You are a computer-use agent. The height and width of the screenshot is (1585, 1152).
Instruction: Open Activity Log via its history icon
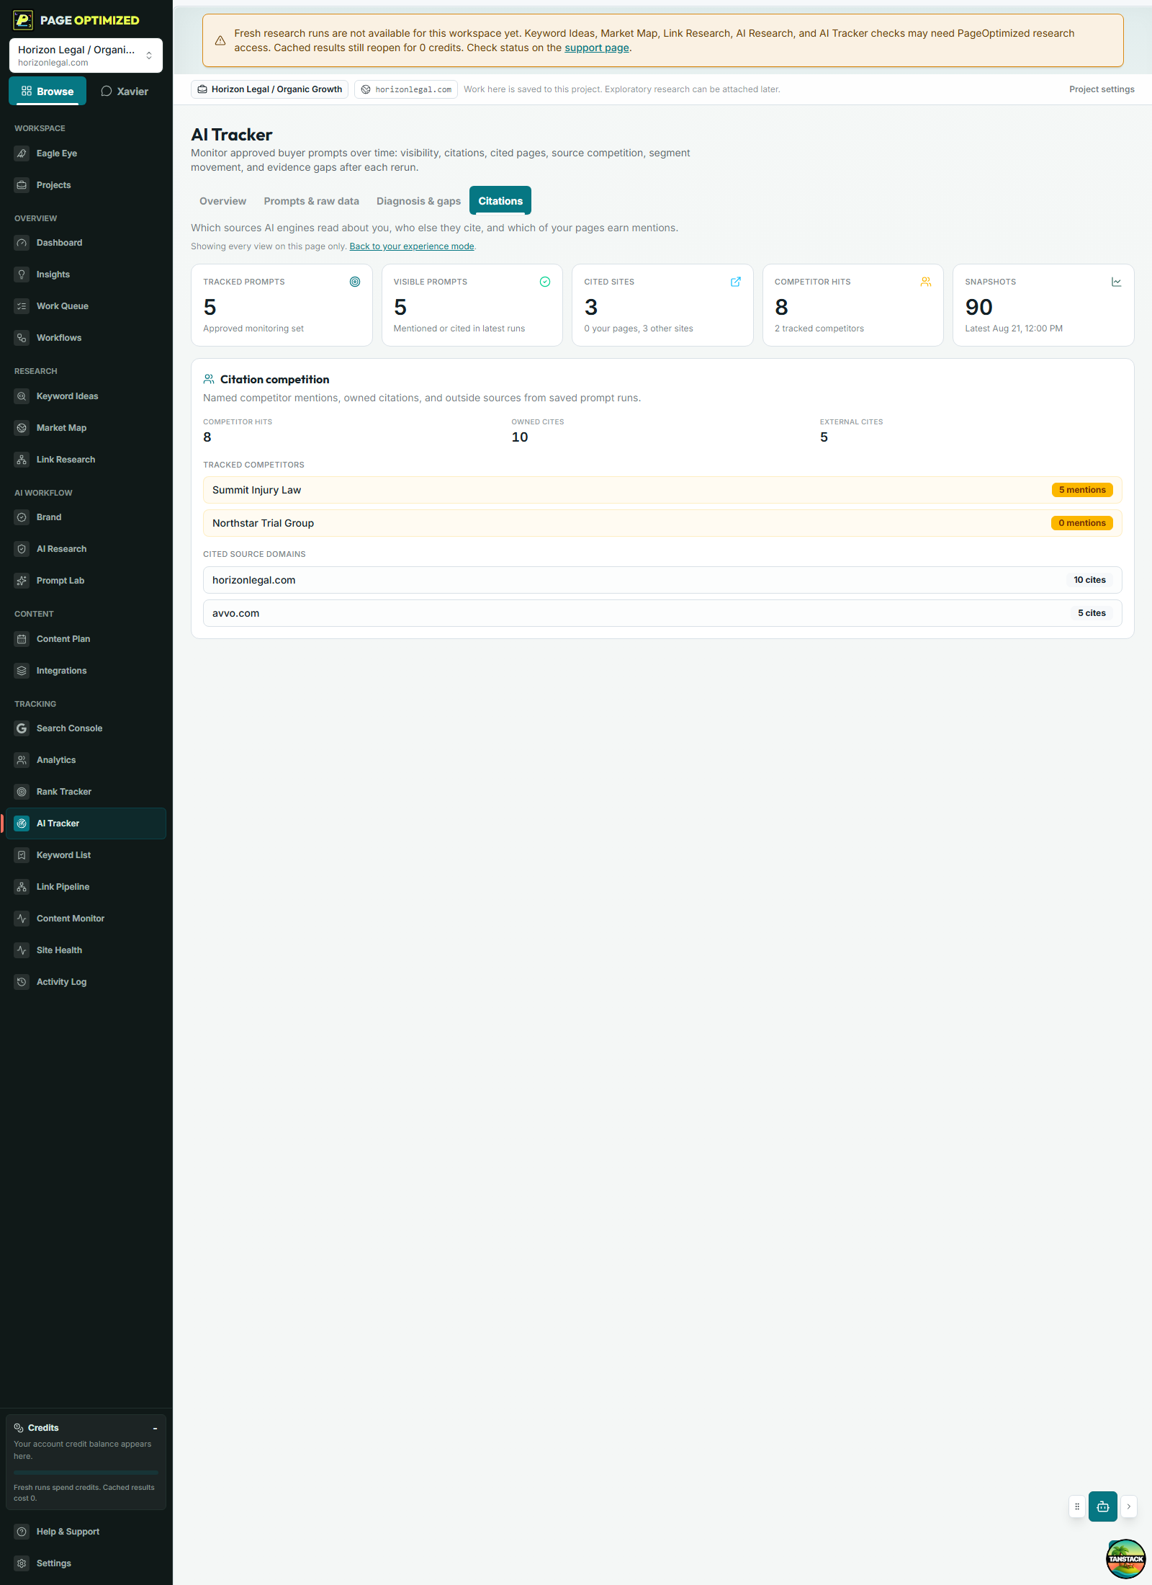click(22, 982)
